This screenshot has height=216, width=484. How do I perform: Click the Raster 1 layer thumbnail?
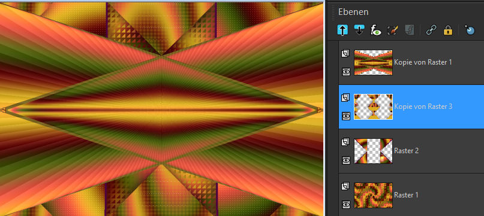[x=373, y=195]
